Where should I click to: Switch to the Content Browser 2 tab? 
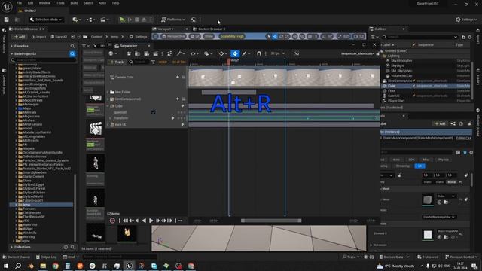click(212, 29)
